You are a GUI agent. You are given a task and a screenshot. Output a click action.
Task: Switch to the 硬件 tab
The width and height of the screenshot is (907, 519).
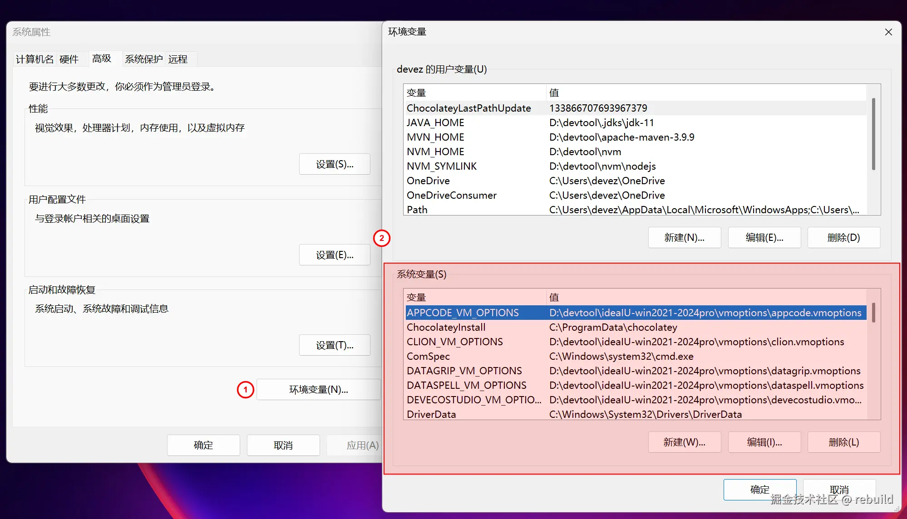[x=69, y=59]
